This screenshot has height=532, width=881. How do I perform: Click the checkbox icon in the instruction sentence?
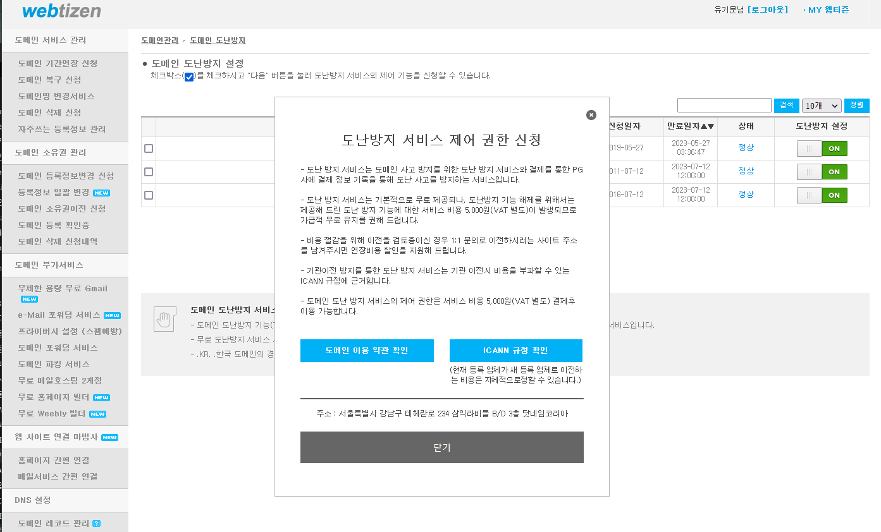(x=188, y=76)
